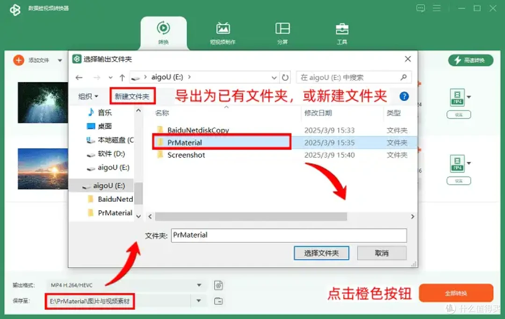Screen dimensions: 505x319
Task: Click the green high-speed conversion button
Action: (470, 60)
